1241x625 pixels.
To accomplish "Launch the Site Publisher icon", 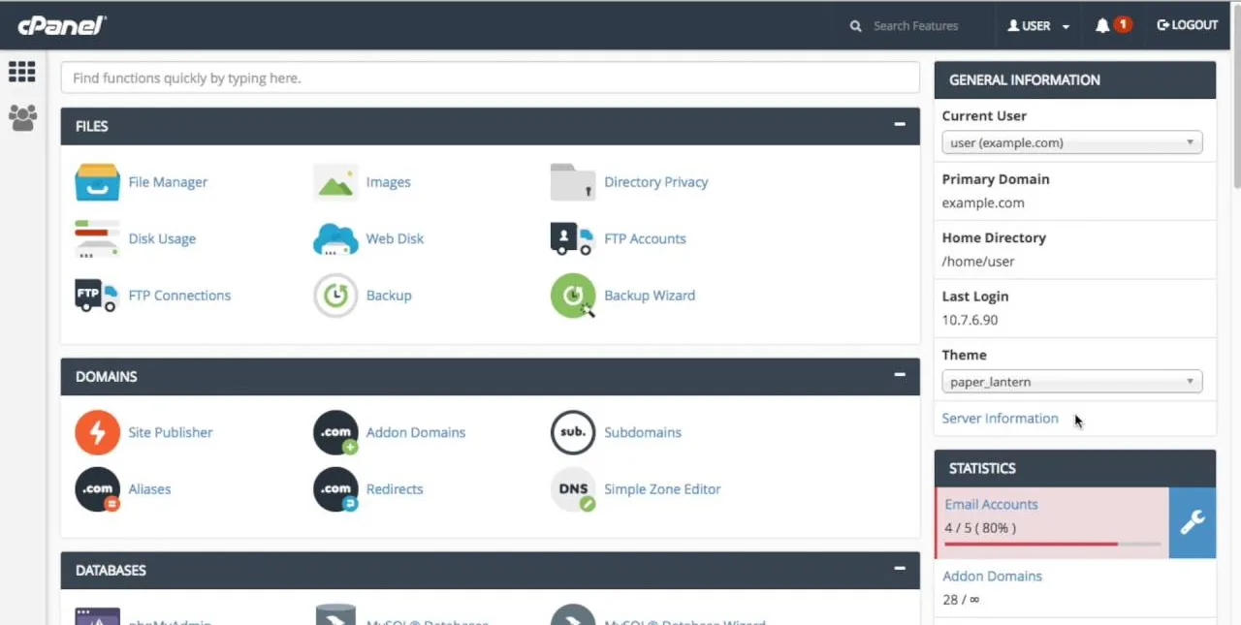I will click(x=97, y=433).
